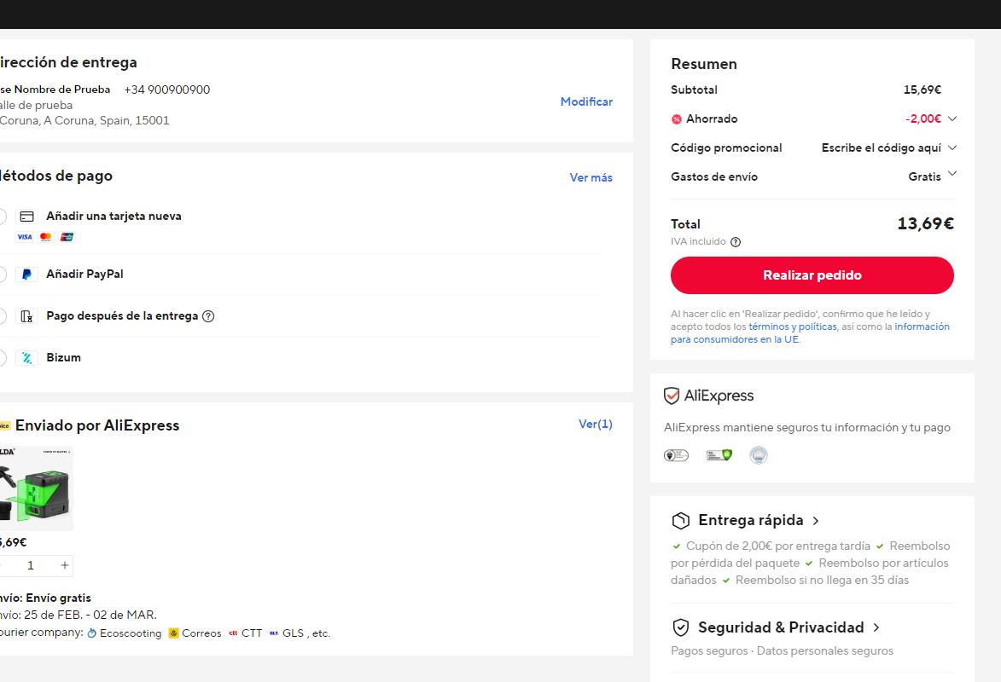The width and height of the screenshot is (1001, 682).
Task: Click the round seal certification badge
Action: click(759, 455)
